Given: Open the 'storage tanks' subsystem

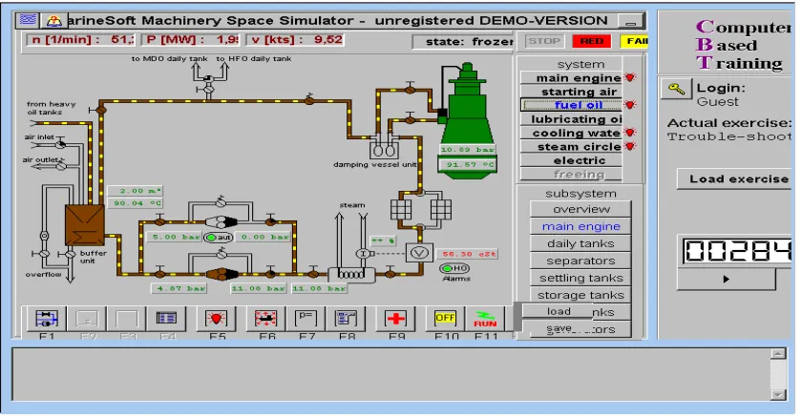Looking at the screenshot, I should pyautogui.click(x=580, y=295).
